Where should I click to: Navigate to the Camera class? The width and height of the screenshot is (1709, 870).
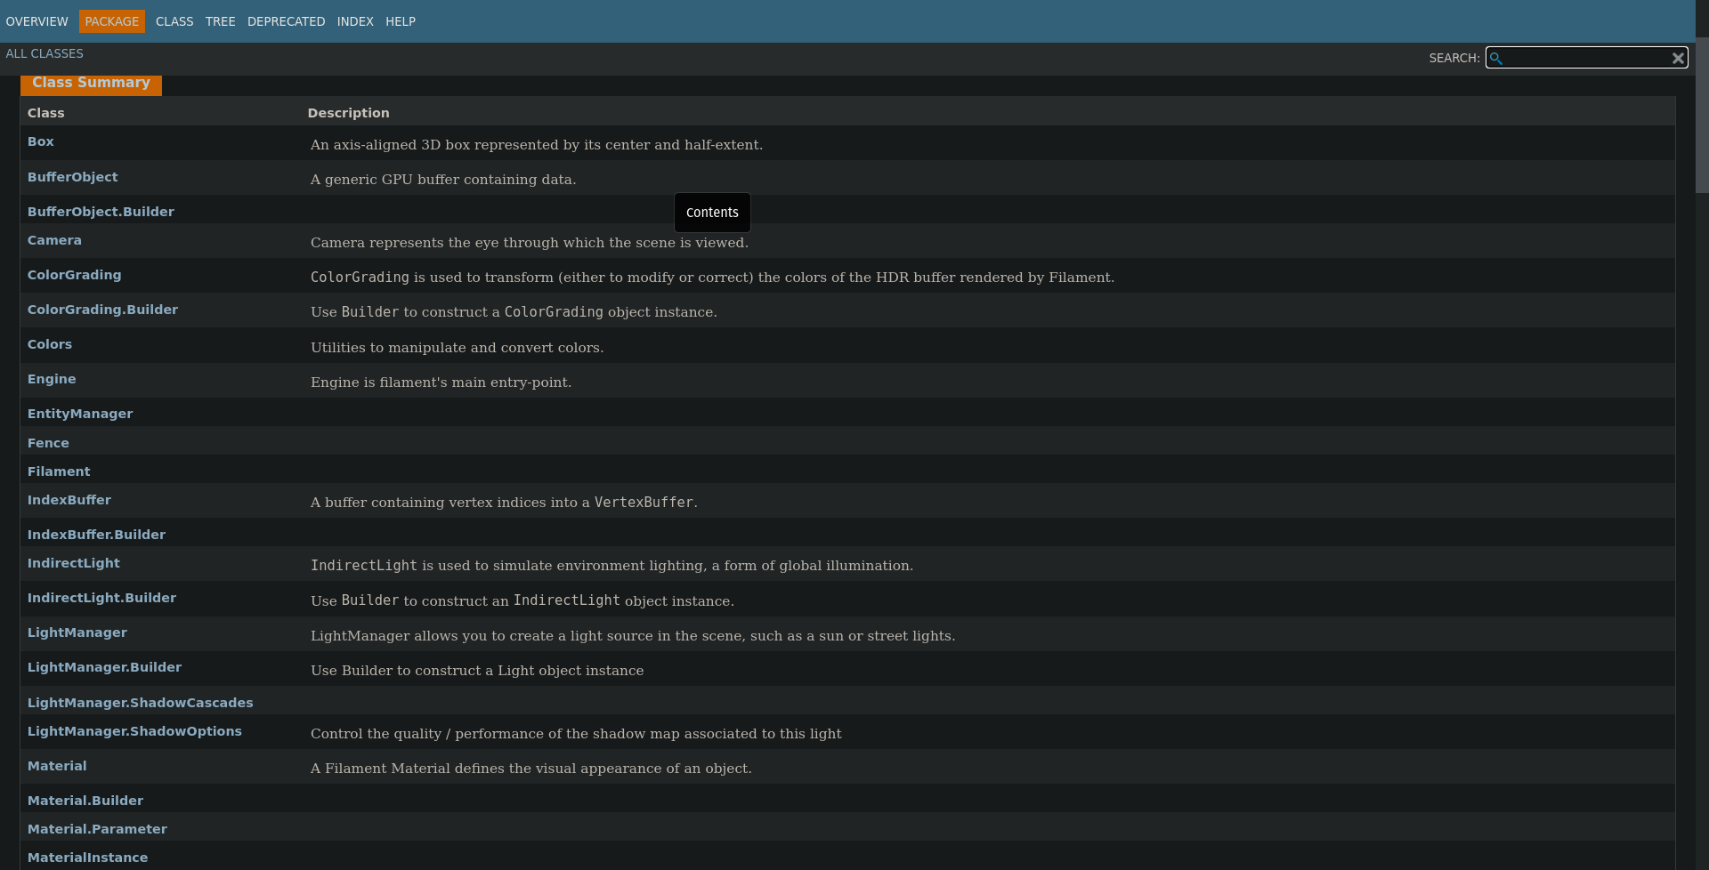pyautogui.click(x=54, y=240)
